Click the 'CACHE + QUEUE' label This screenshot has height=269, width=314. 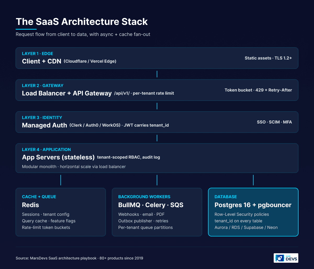(x=39, y=197)
